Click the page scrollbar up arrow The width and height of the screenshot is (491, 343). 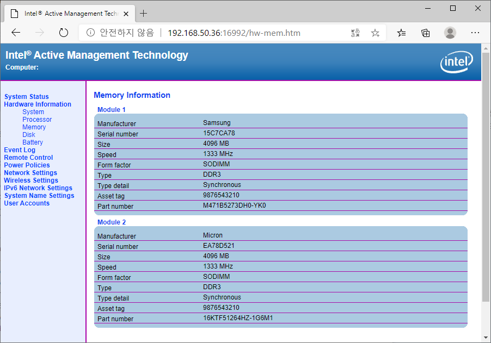click(x=486, y=48)
